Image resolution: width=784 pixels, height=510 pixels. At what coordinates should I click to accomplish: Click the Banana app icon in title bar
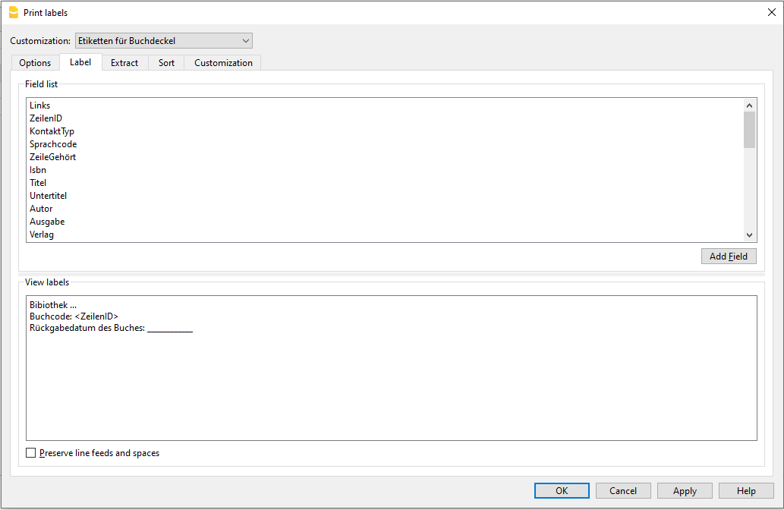click(13, 12)
